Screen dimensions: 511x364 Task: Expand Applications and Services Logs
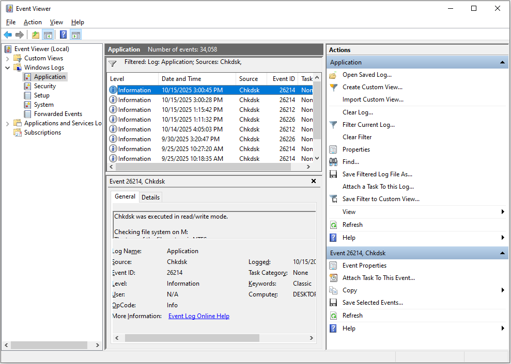[x=8, y=123]
